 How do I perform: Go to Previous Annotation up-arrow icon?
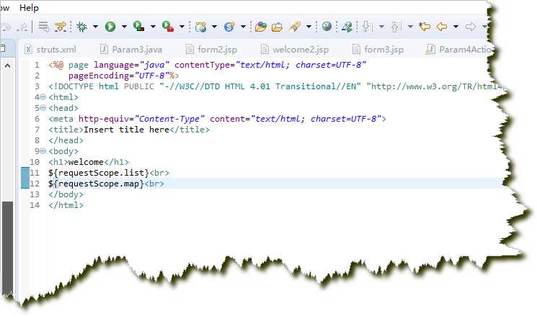[396, 27]
